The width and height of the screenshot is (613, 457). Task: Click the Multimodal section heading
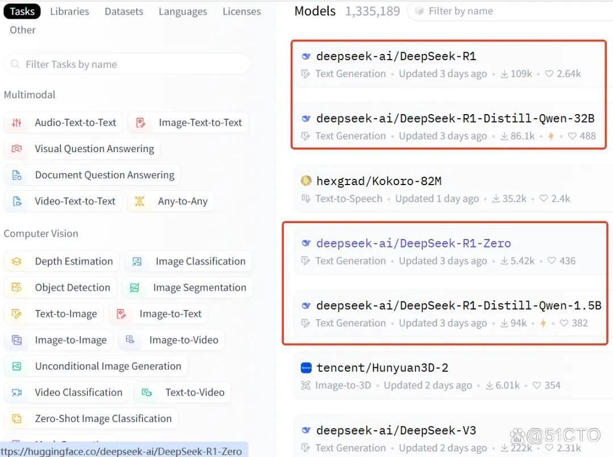[30, 95]
